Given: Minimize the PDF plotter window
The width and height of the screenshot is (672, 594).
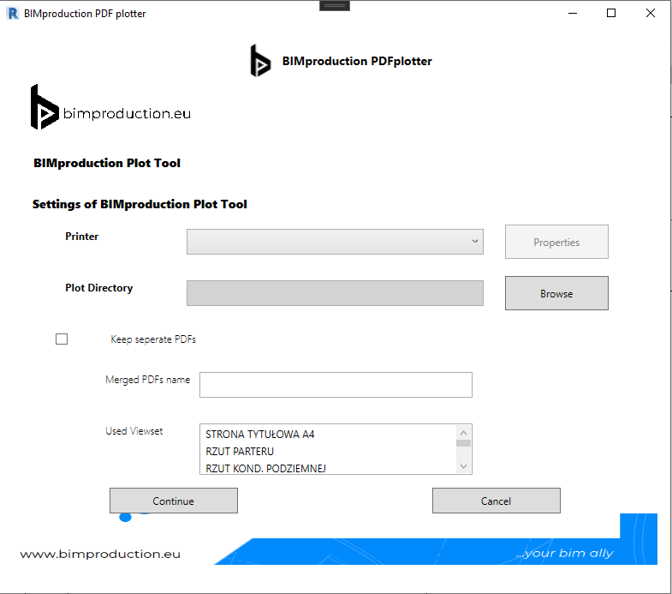Looking at the screenshot, I should 573,14.
